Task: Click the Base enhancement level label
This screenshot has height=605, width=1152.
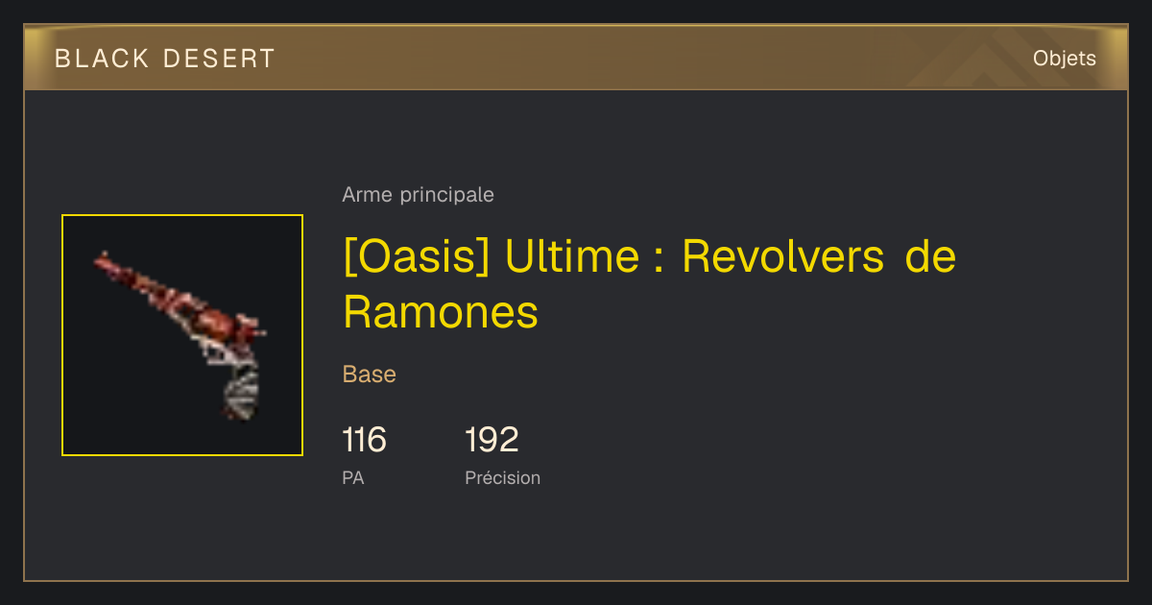Action: pos(370,375)
